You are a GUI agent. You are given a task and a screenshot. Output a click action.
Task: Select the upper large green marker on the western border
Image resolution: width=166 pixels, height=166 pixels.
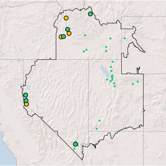(x=26, y=95)
